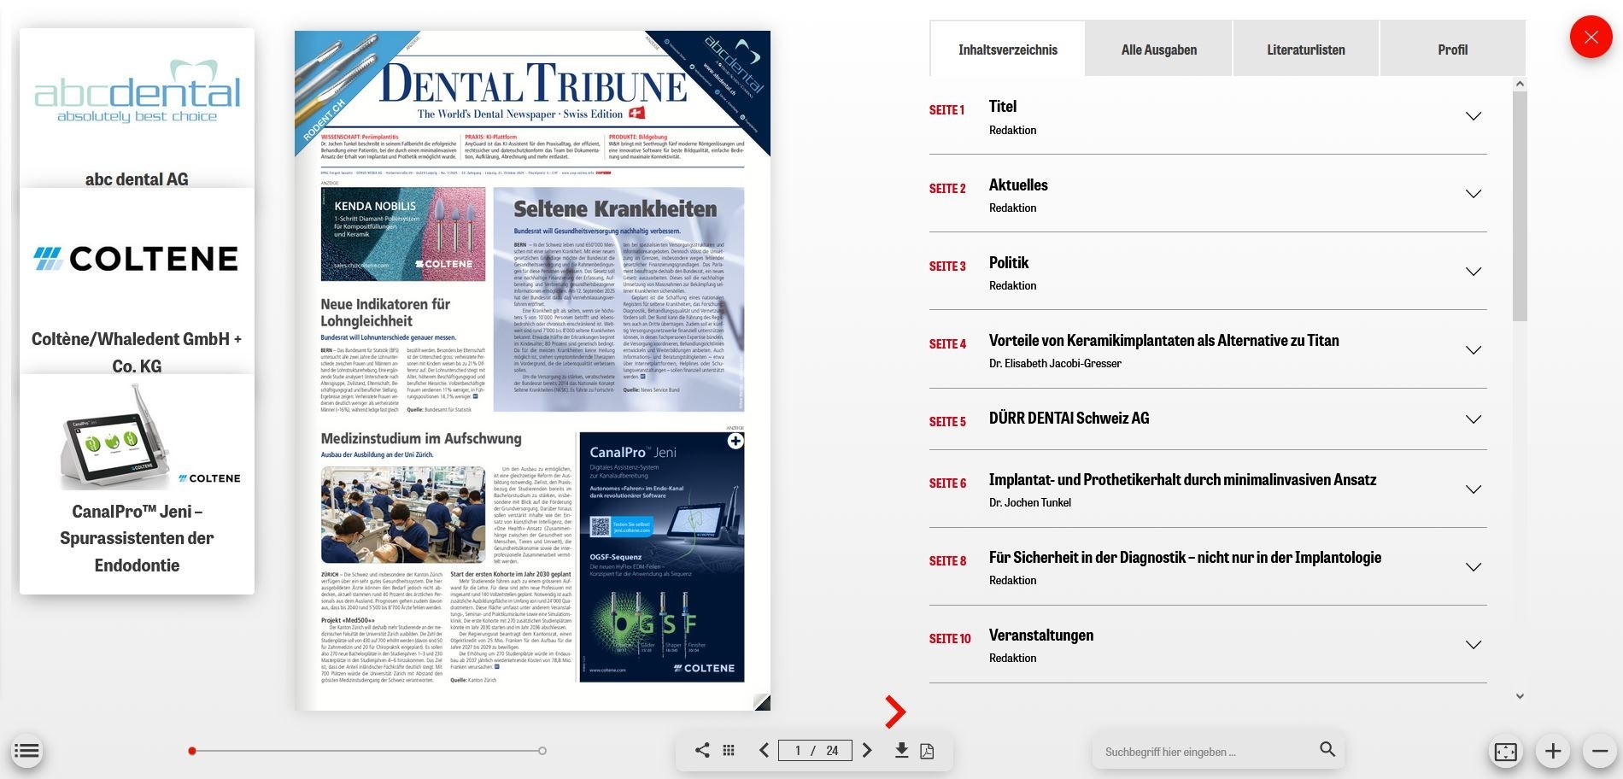Expand the Seite 1 Titel entry

click(x=1473, y=116)
